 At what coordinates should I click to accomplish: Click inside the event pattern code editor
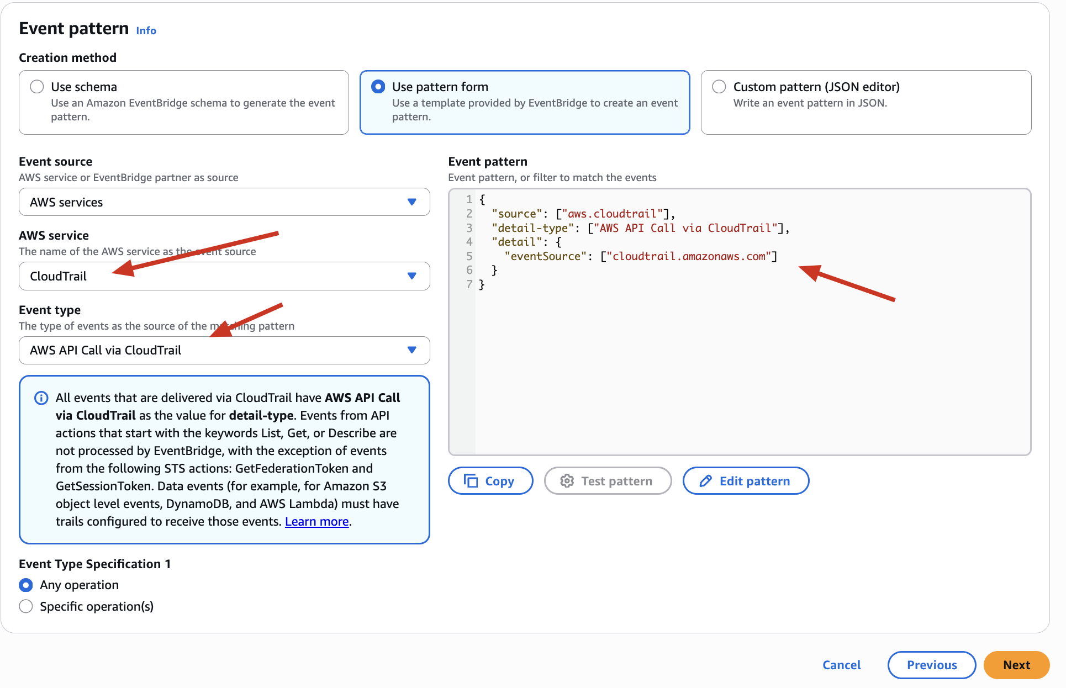(x=740, y=322)
